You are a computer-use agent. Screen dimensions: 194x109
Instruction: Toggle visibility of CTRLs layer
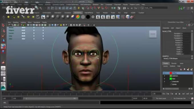164,73
